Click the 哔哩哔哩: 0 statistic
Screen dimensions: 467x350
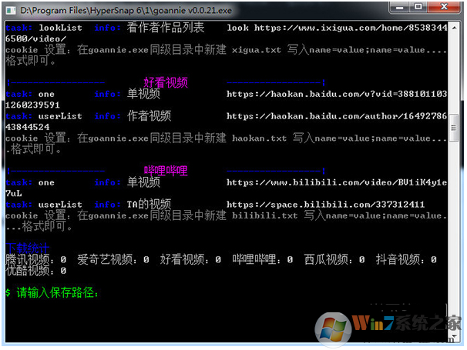(263, 259)
